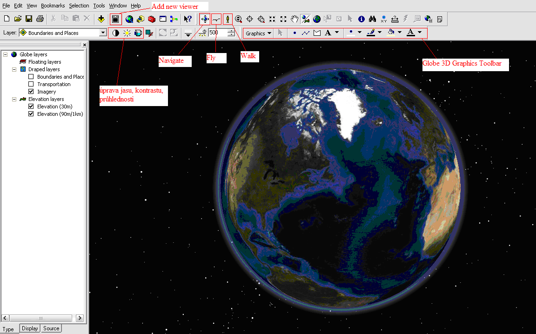536x334 pixels.
Task: Click the expand field of view arrows icon
Action: point(283,19)
